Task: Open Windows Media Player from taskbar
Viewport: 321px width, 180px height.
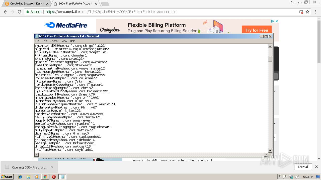Action: [x=37, y=177]
